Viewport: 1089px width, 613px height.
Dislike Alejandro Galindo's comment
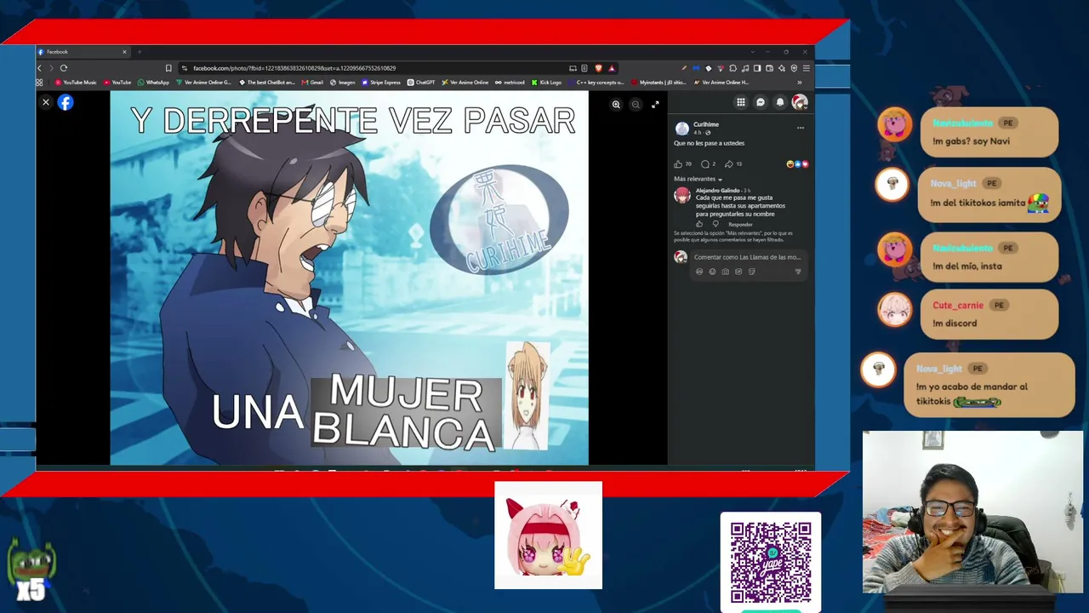716,224
